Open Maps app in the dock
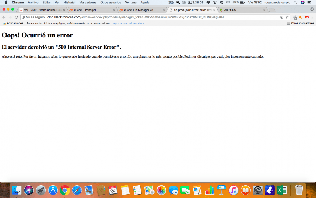The width and height of the screenshot is (316, 198). [x=149, y=190]
